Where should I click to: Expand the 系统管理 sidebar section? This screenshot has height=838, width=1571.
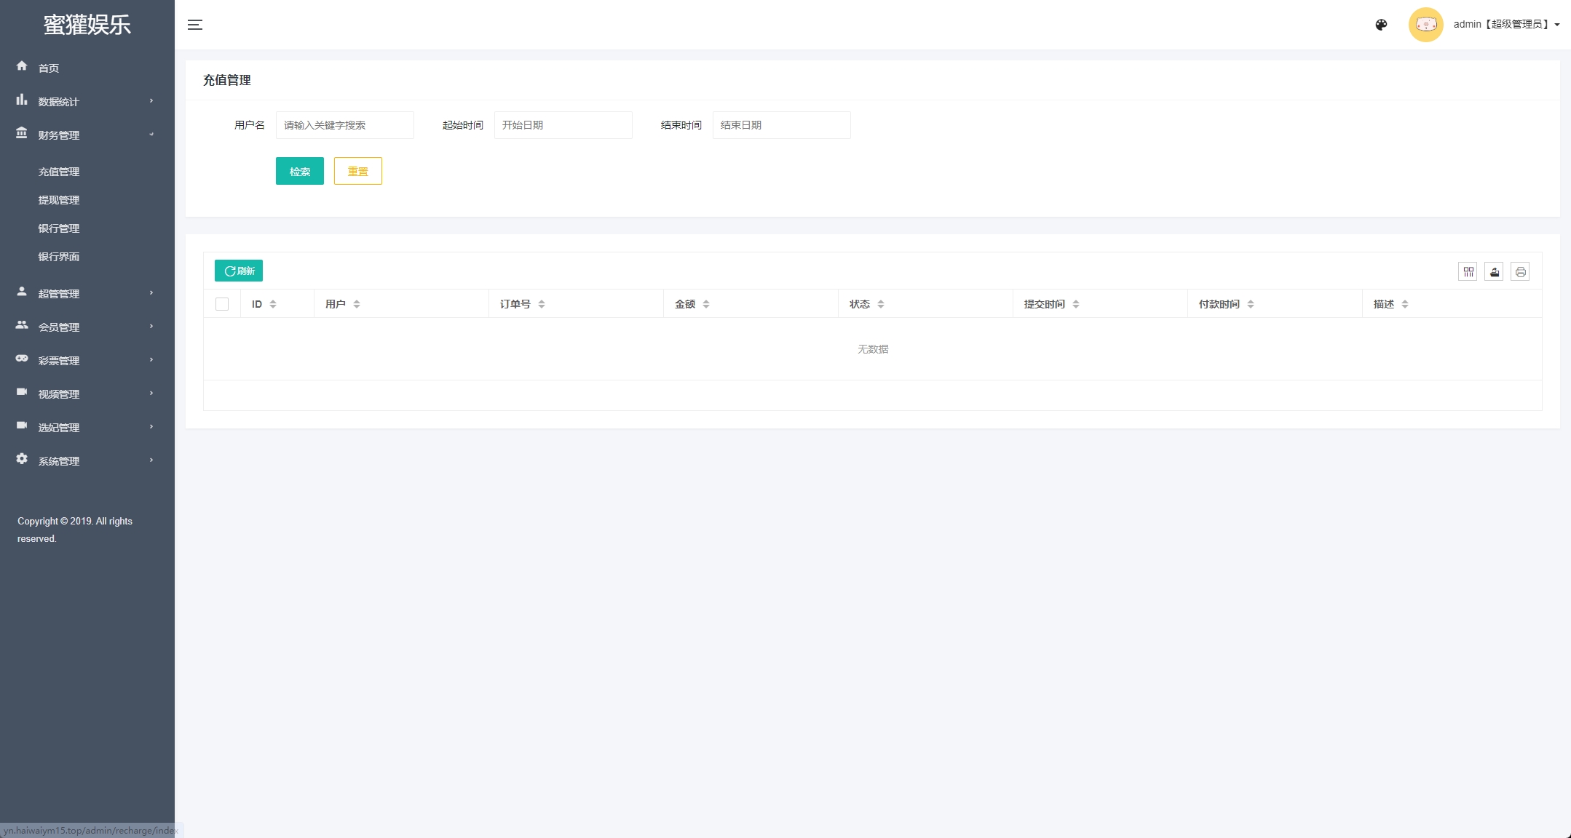point(86,460)
